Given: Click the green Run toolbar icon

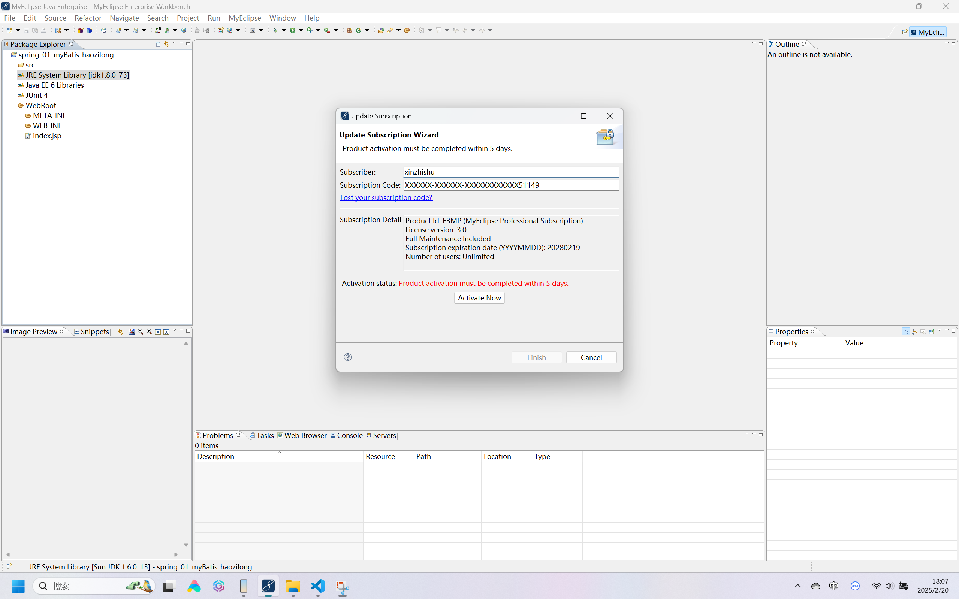Looking at the screenshot, I should coord(292,30).
